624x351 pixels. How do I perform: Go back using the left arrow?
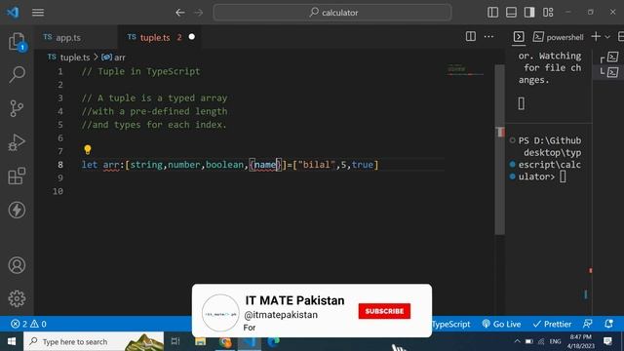[x=179, y=13]
